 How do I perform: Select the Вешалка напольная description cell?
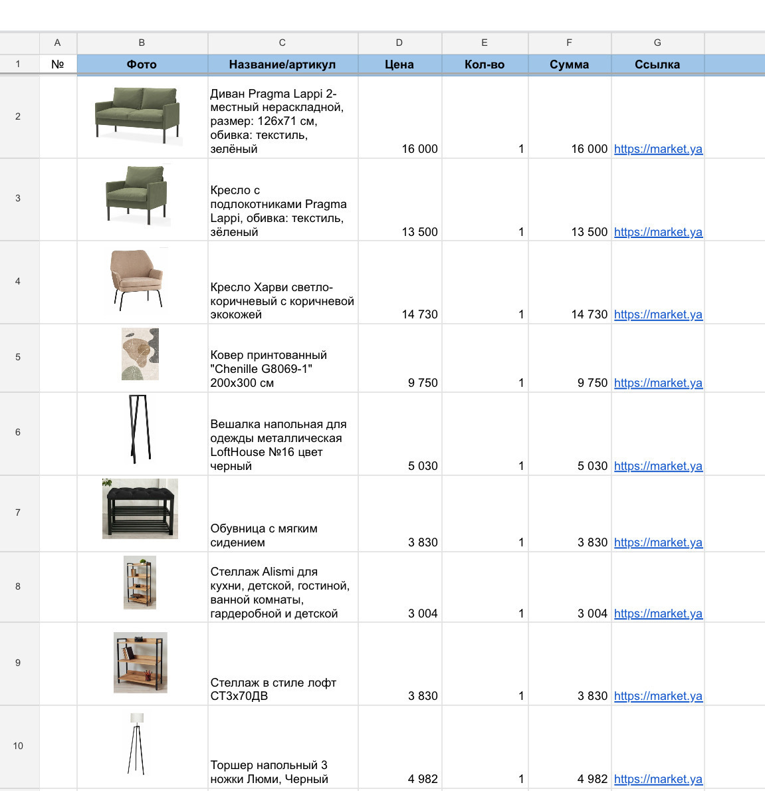coord(283,433)
